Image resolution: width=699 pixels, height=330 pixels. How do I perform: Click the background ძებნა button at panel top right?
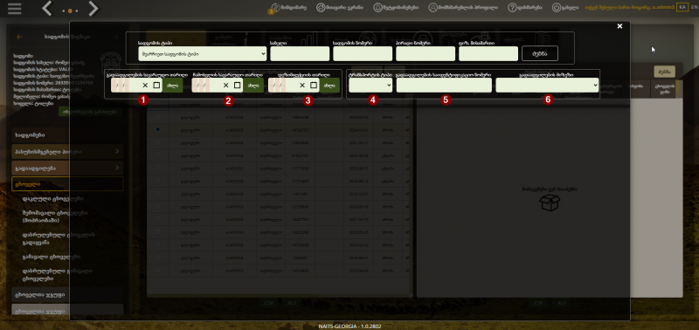click(x=665, y=72)
